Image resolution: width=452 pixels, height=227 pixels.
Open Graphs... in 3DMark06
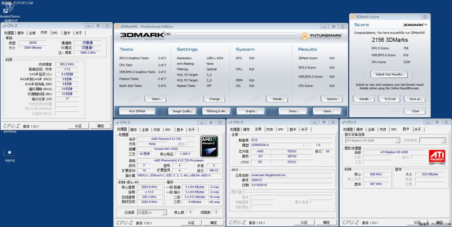click(251, 111)
